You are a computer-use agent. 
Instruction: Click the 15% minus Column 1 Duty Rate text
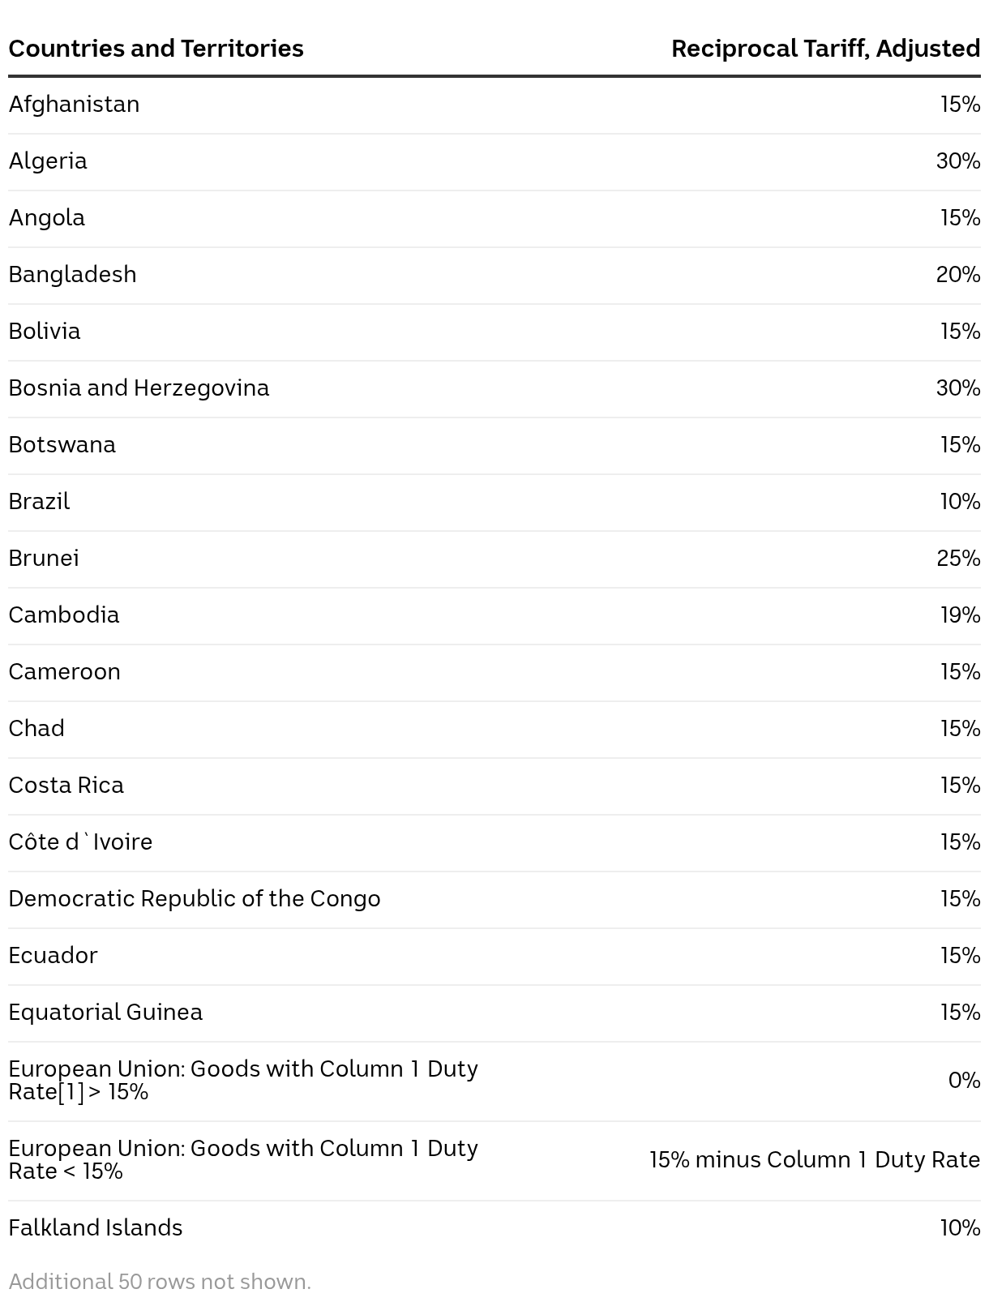(815, 1160)
